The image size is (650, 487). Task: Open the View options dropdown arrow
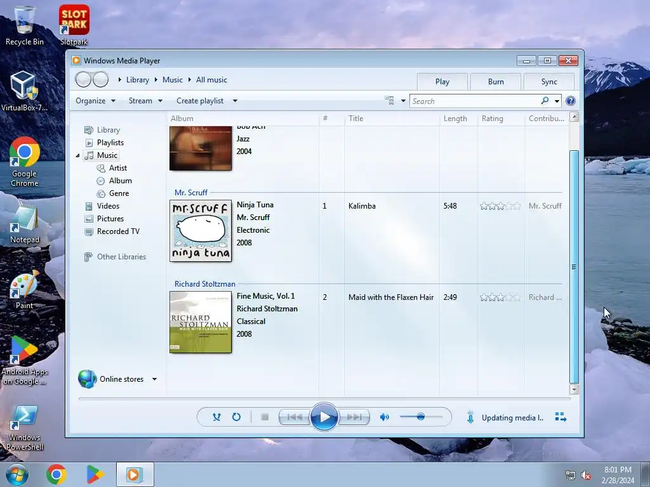click(403, 101)
